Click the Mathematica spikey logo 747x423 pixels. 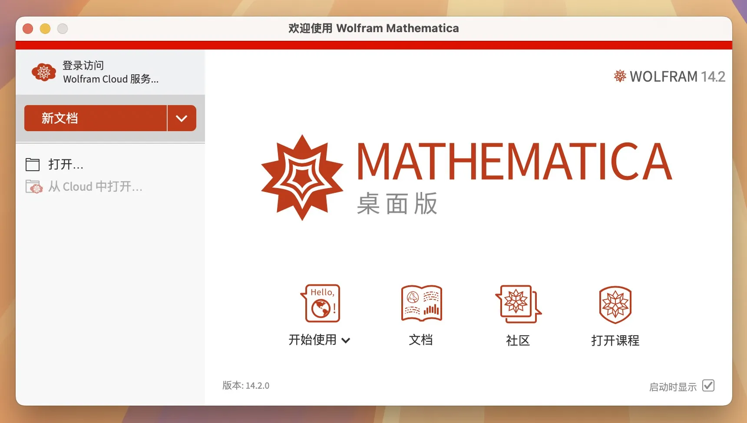302,177
